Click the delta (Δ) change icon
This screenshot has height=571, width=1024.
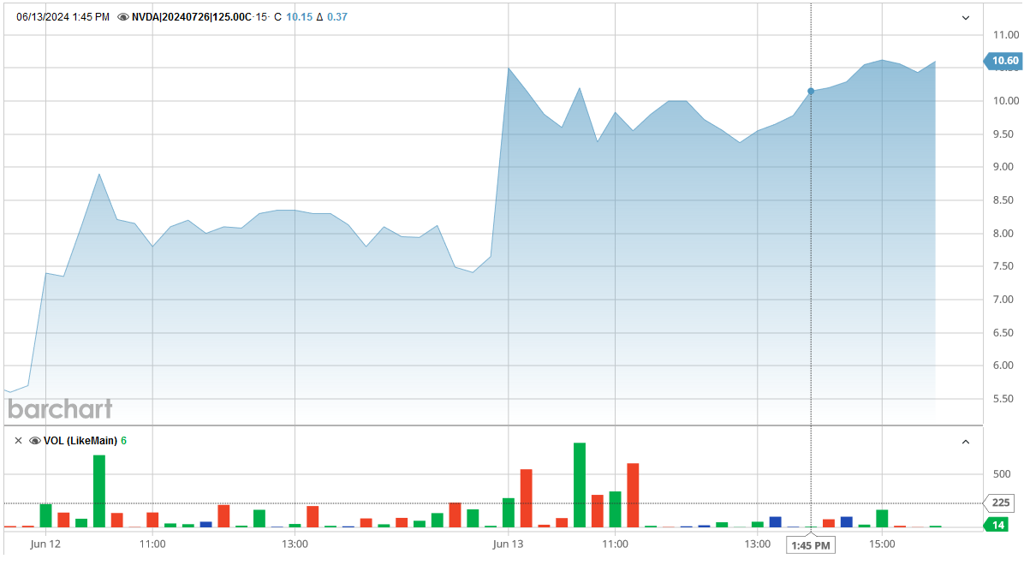click(x=318, y=15)
